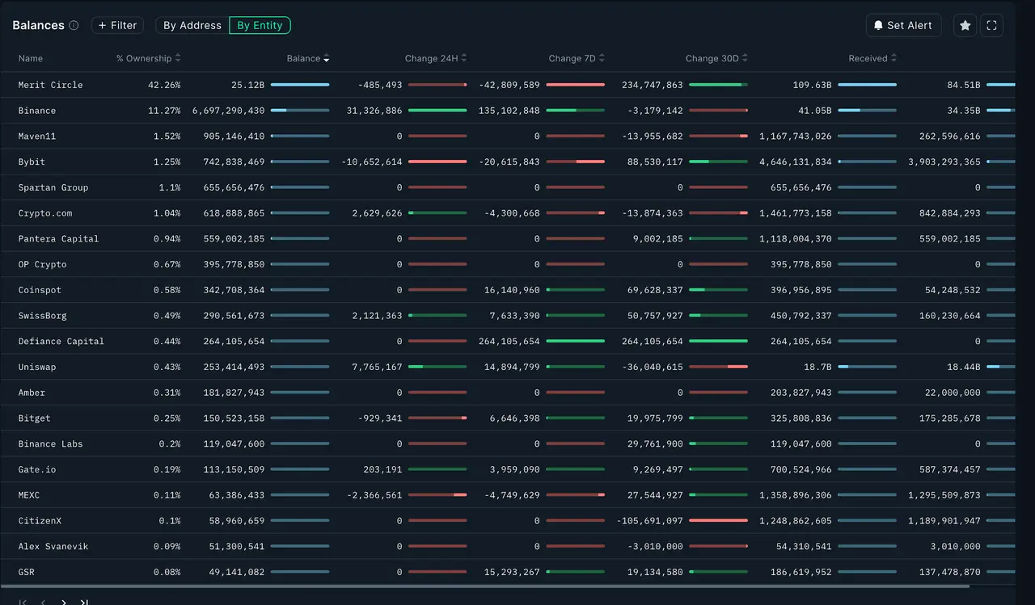Click Defiance Capital 7D change 264,105,654
This screenshot has height=605, width=1035.
pos(509,342)
